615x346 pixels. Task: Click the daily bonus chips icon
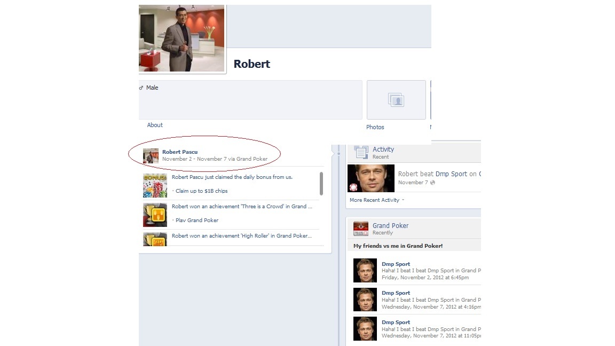pos(155,185)
